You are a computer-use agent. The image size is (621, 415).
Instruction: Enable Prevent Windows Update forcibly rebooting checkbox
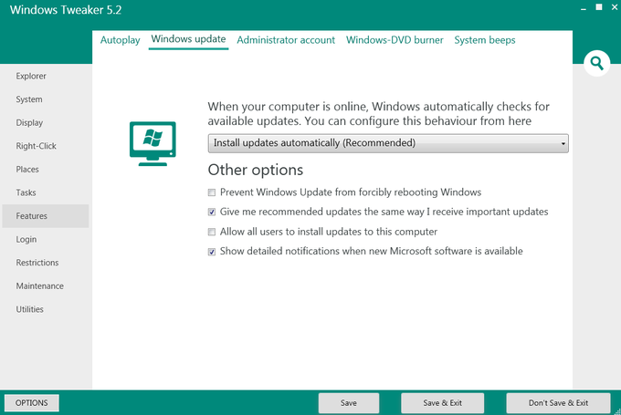[212, 192]
